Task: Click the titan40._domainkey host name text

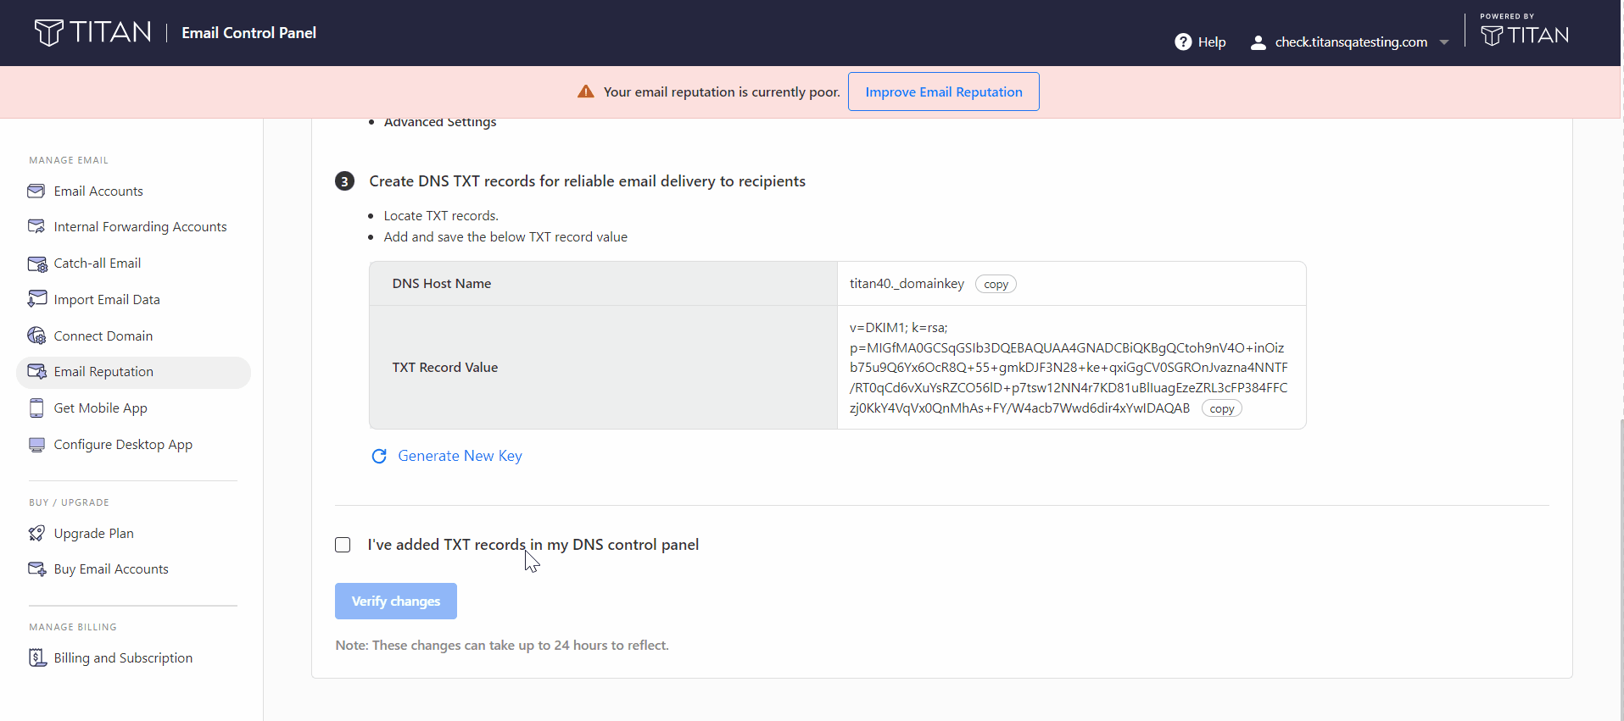Action: [x=907, y=284]
